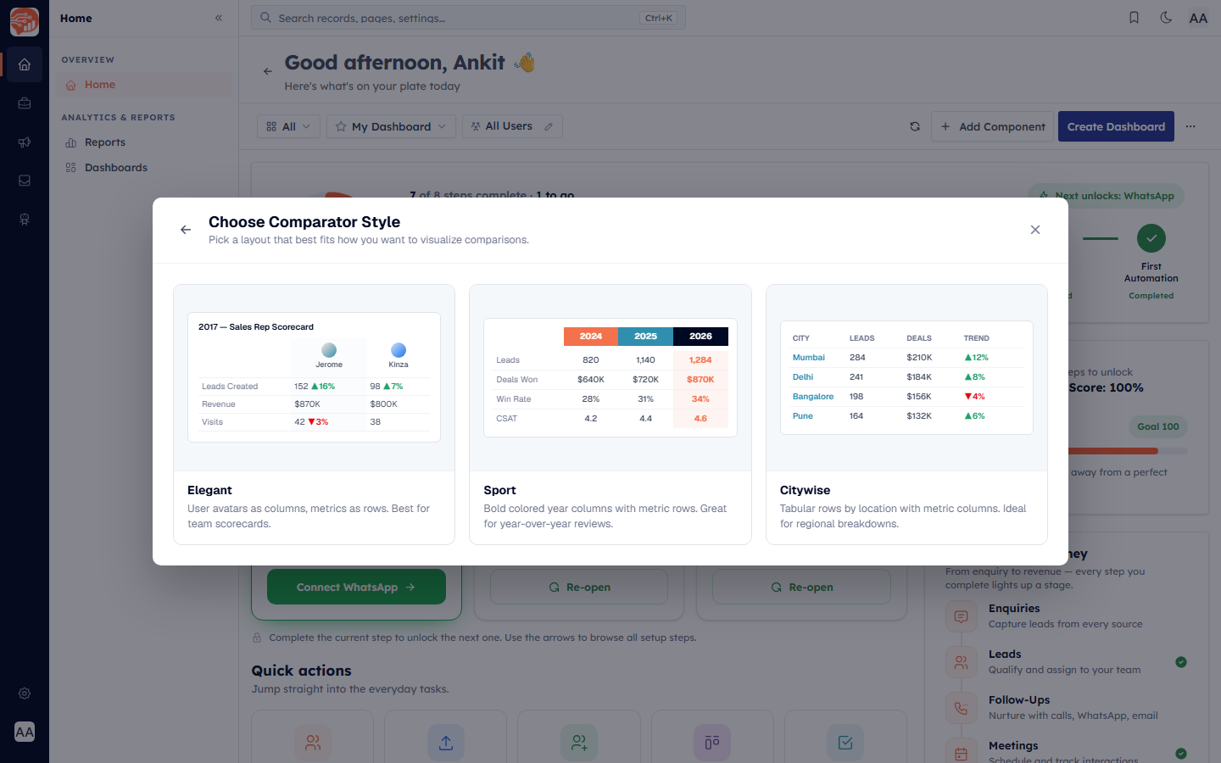Click the 2026 dark column header

click(x=700, y=336)
